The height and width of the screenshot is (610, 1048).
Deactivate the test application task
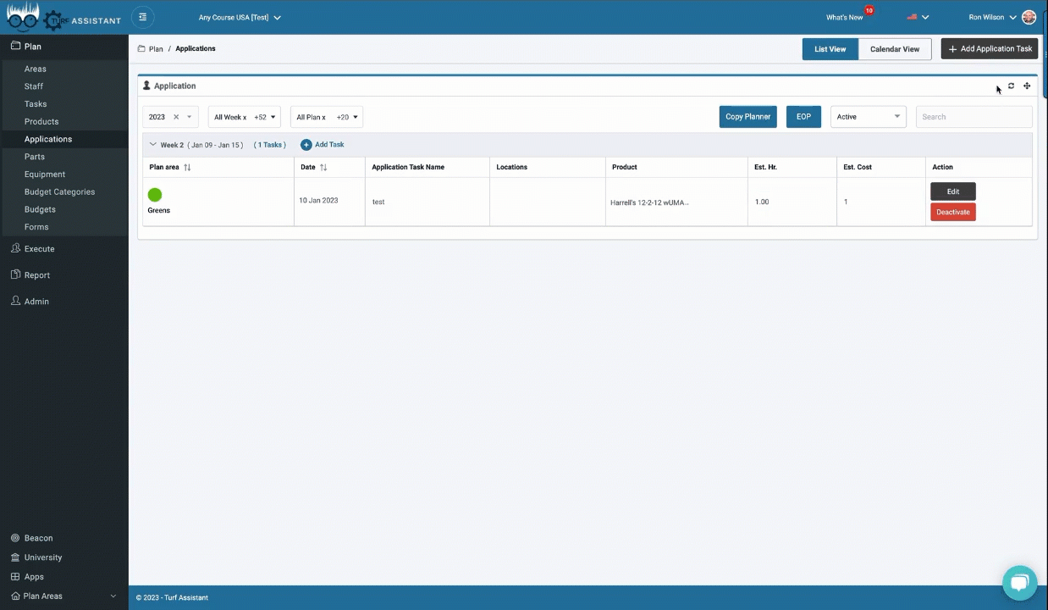click(952, 212)
